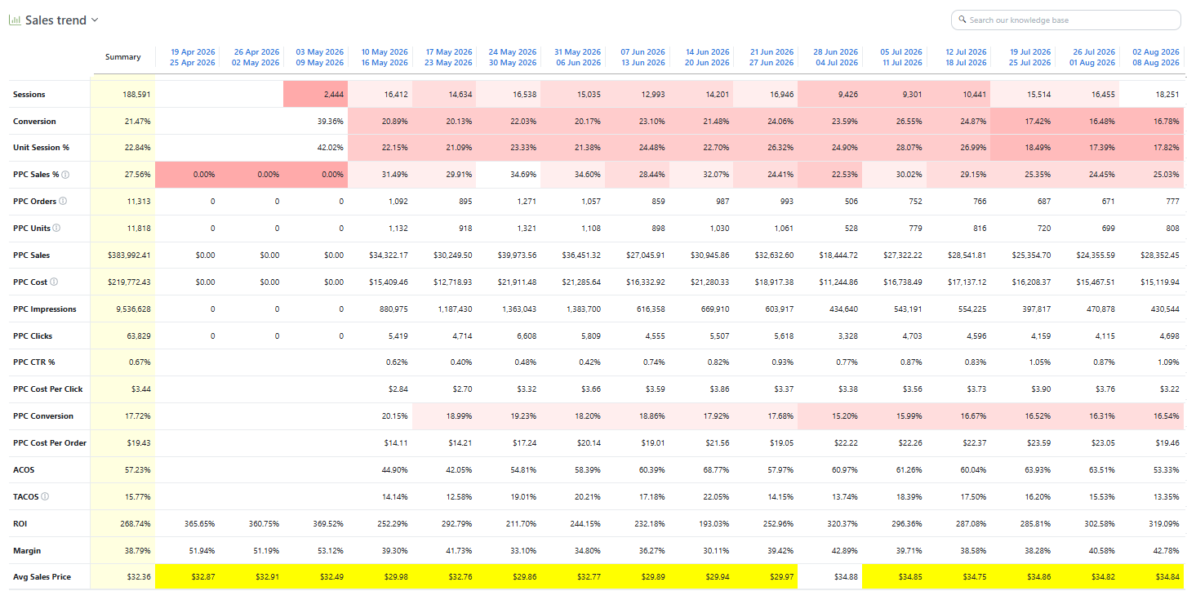Open the Sales trend dropdown chevron
Image resolution: width=1187 pixels, height=591 pixels.
click(x=95, y=20)
